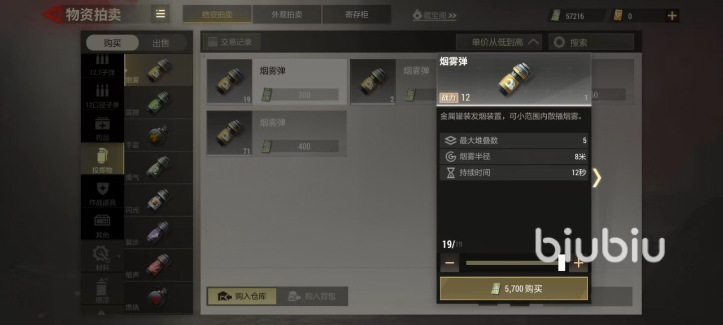The image size is (723, 325).
Task: Select the 燃烧 incendiary grenade icon
Action: coord(159,297)
